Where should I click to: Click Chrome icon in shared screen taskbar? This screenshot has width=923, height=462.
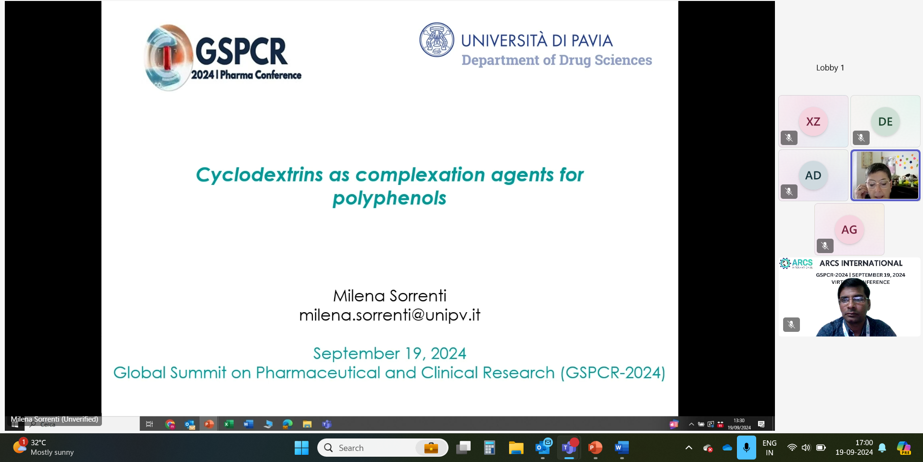(x=170, y=424)
